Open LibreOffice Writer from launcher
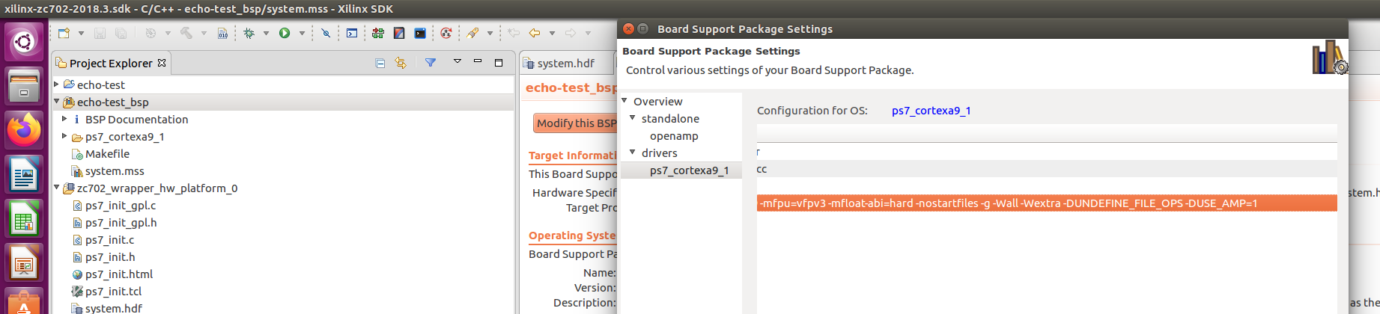This screenshot has height=314, width=1380. click(24, 176)
